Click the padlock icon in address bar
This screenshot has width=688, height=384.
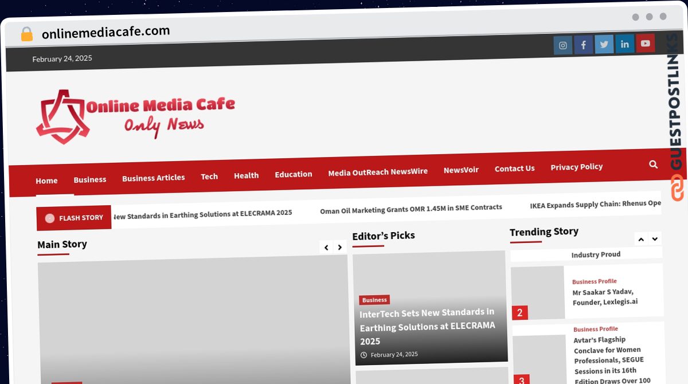(27, 34)
